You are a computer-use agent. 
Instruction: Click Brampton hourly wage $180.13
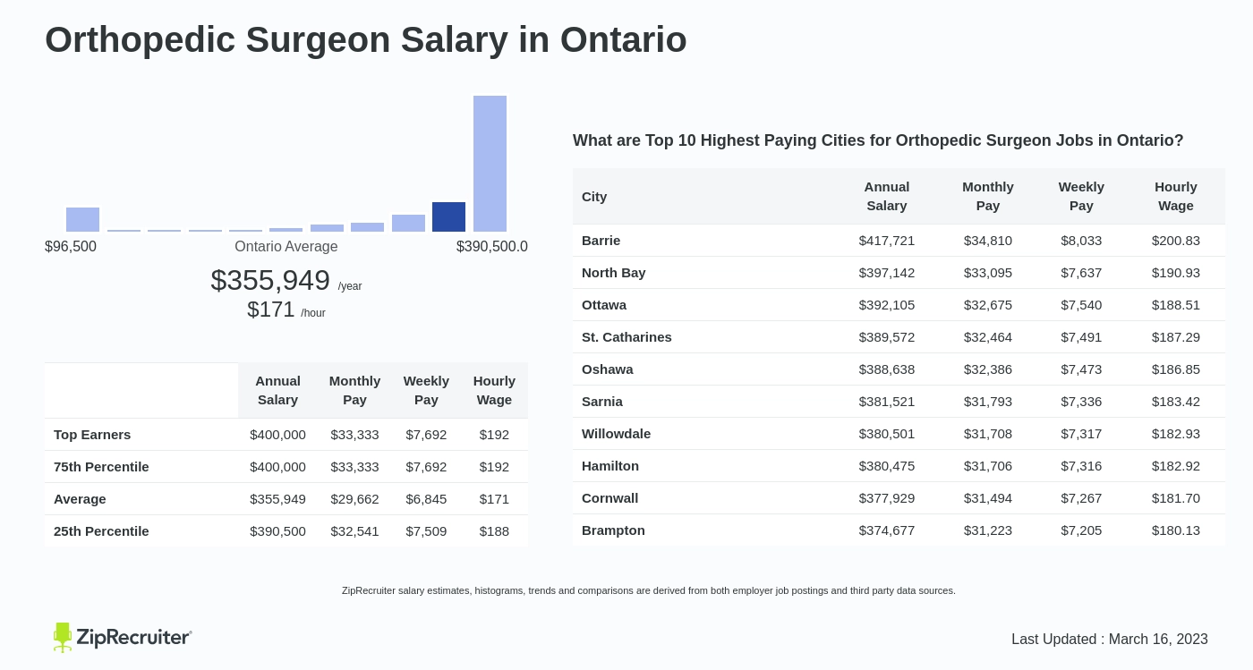tap(1176, 530)
